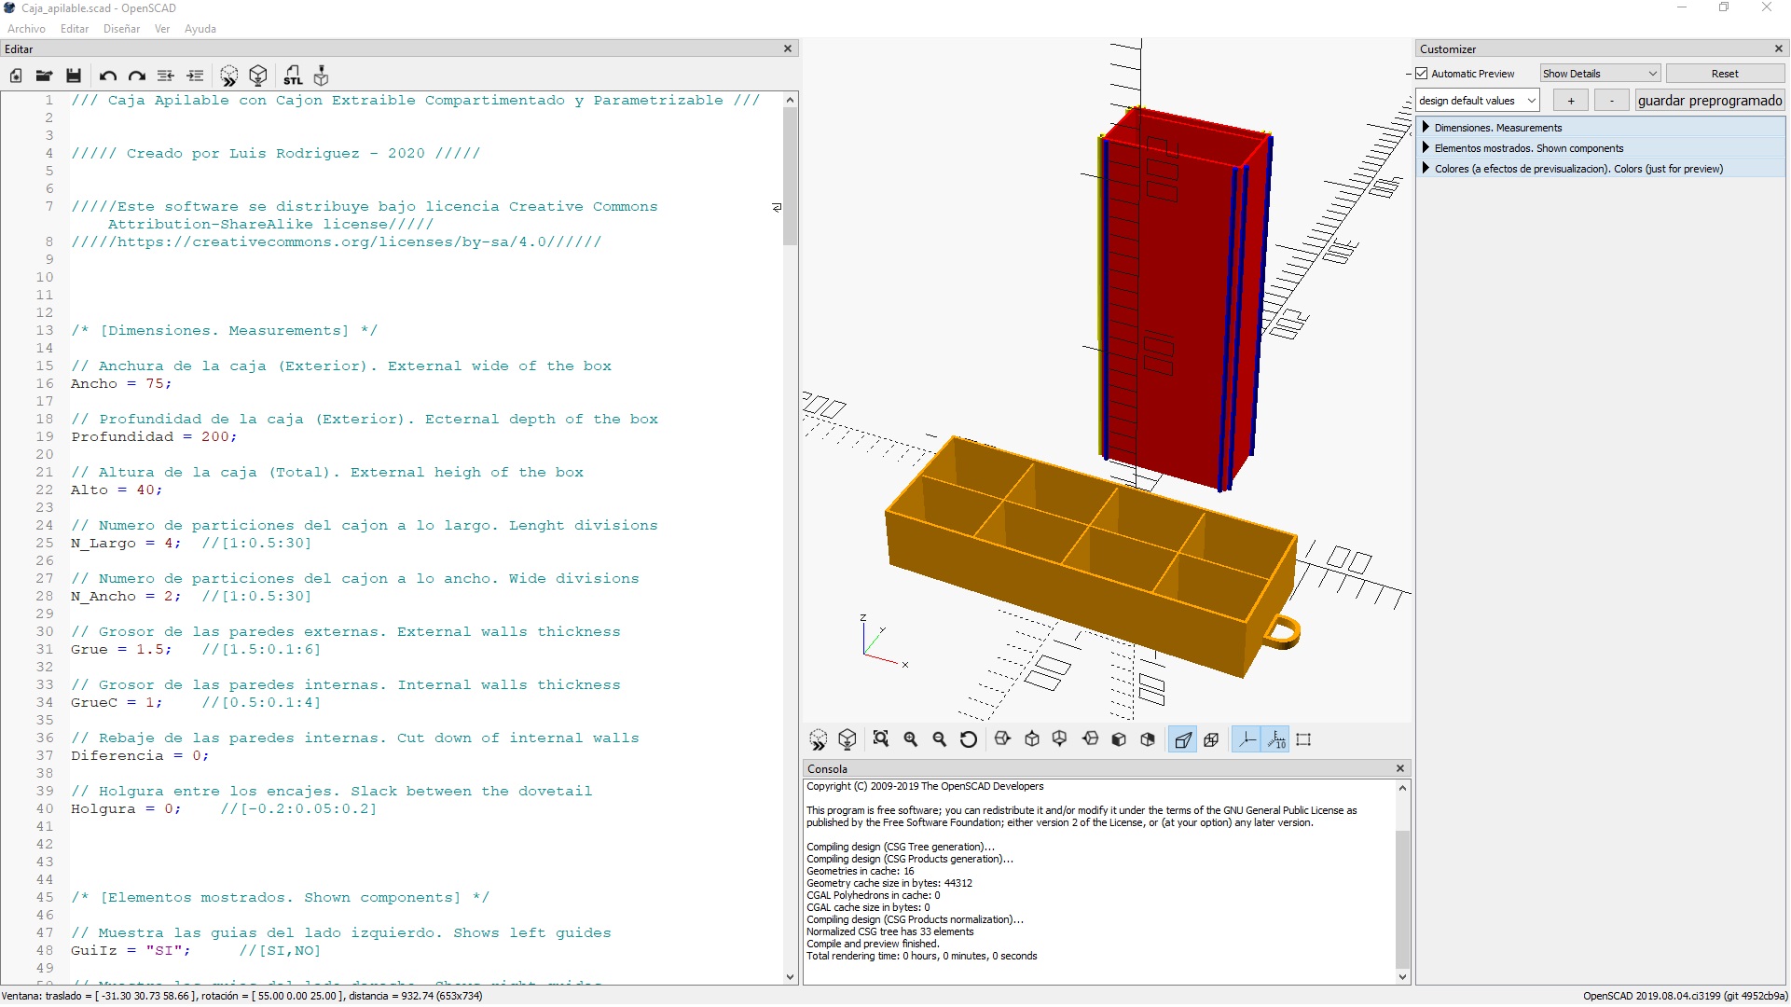Close the Customizer panel
Screen dimensions: 1791x1007
click(x=1778, y=48)
